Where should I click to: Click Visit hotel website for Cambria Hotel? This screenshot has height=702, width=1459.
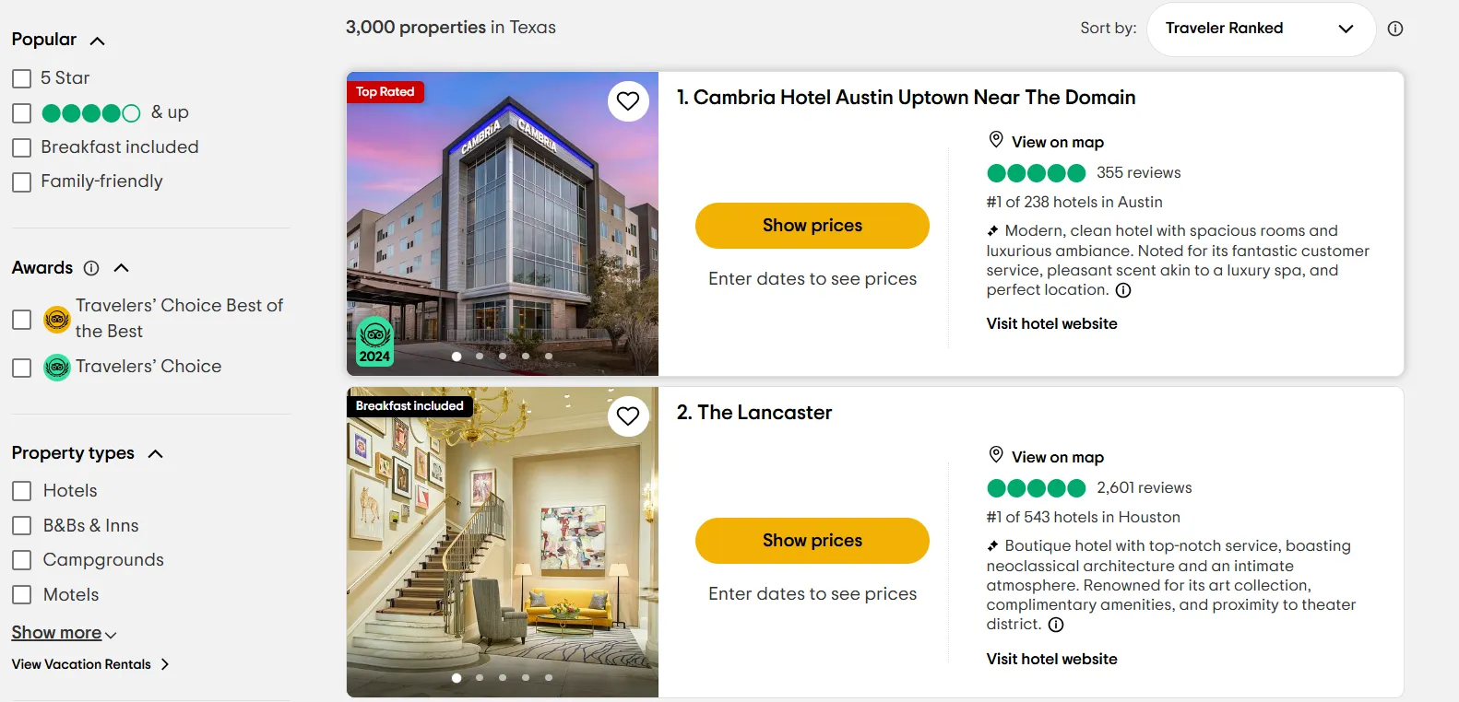[x=1050, y=323]
